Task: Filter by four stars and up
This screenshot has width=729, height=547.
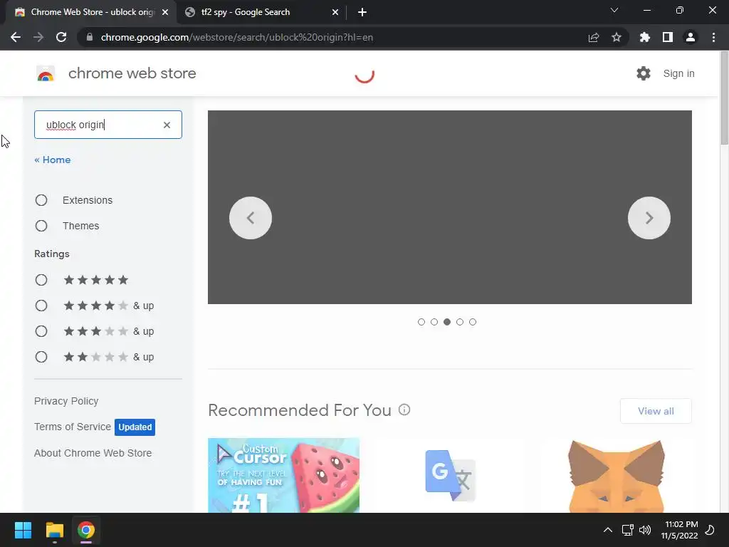Action: [x=41, y=306]
